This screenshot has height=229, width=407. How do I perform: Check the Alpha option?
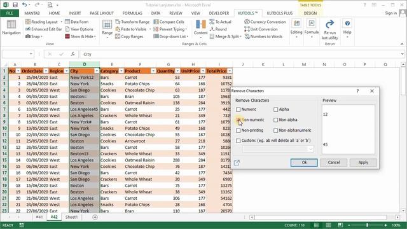275,109
